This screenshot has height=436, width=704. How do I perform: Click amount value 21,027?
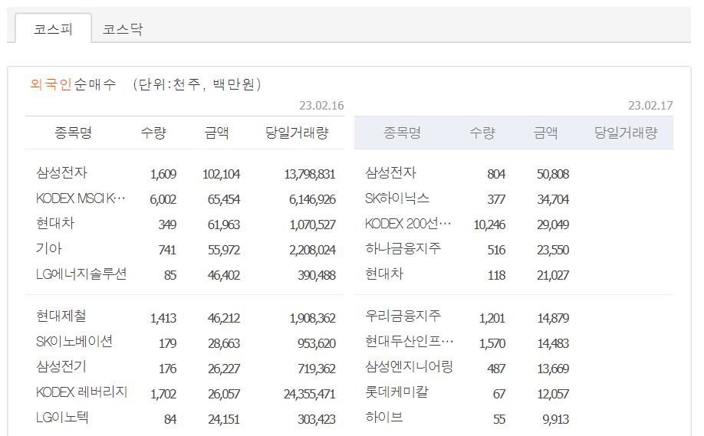pyautogui.click(x=553, y=275)
